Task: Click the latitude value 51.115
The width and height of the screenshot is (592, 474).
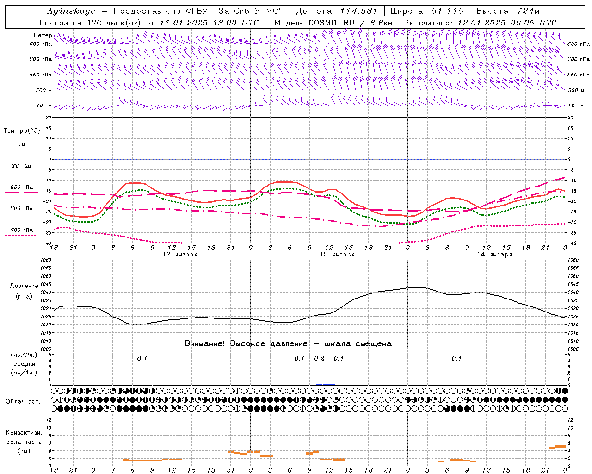Action: click(447, 11)
